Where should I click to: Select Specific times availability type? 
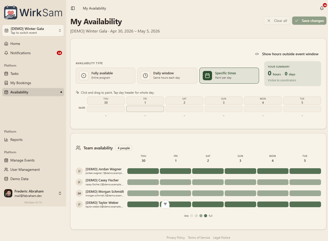229,76
